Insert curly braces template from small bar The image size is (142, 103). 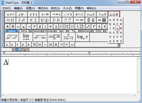[72, 26]
